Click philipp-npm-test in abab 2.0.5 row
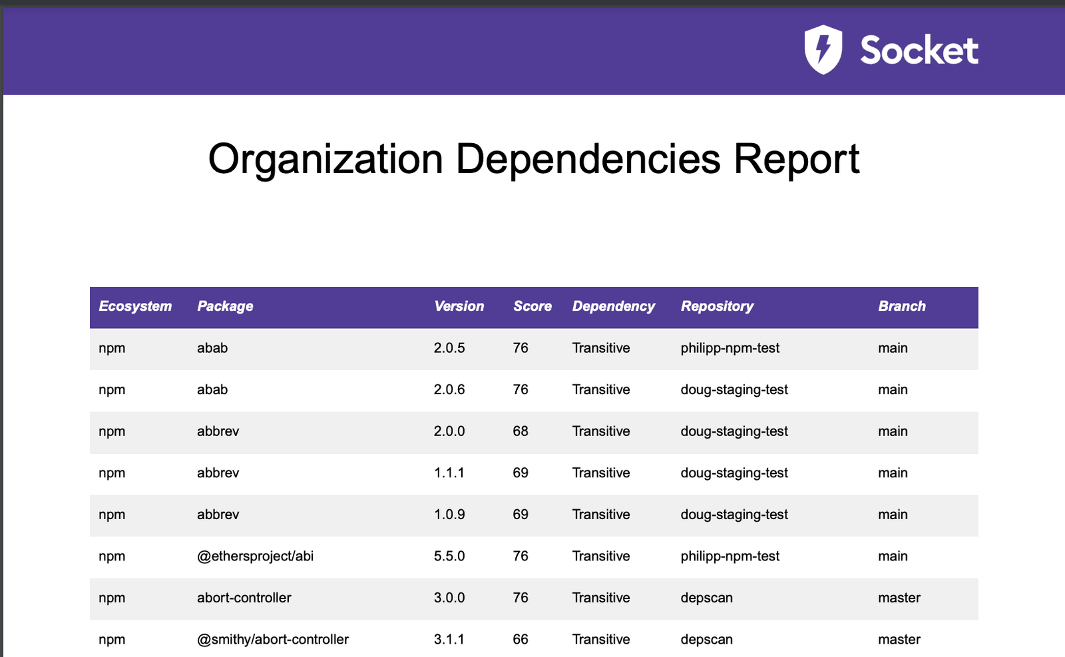The height and width of the screenshot is (657, 1065). [730, 348]
